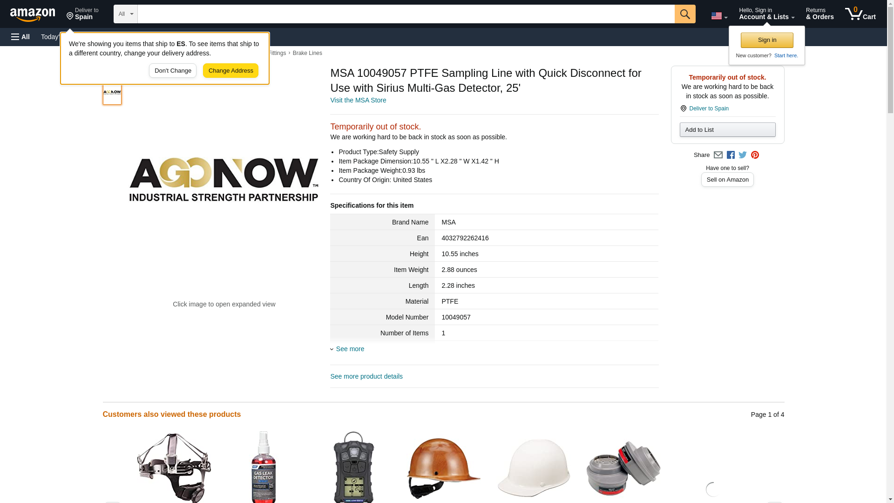894x503 pixels.
Task: Open the cart icon
Action: [860, 14]
